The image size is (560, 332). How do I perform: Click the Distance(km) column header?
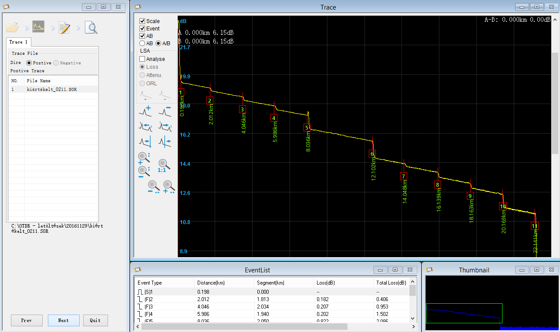(224, 282)
